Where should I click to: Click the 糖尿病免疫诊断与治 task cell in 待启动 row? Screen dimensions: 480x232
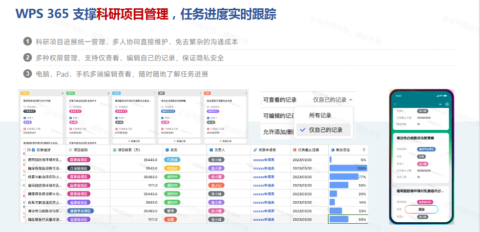click(45, 169)
